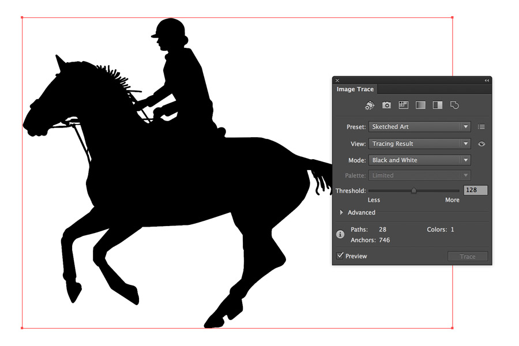This screenshot has height=346, width=519.
Task: Select the Black and White preset icon
Action: point(437,105)
